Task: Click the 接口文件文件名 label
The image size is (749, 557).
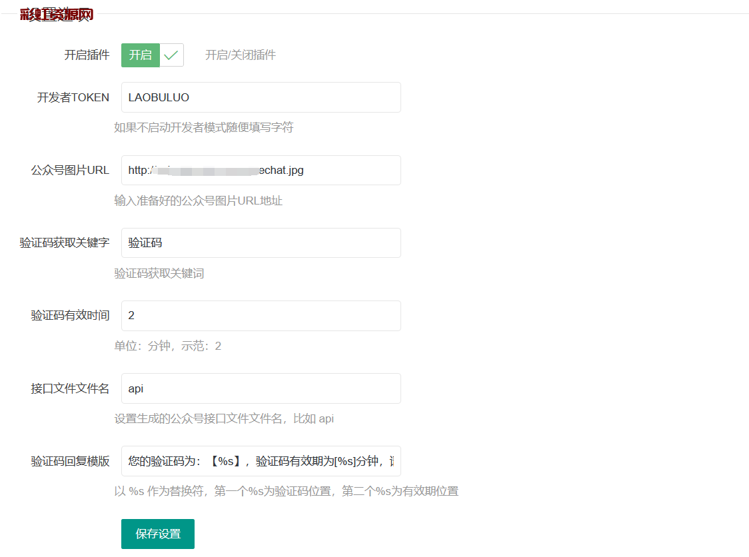Action: (70, 388)
